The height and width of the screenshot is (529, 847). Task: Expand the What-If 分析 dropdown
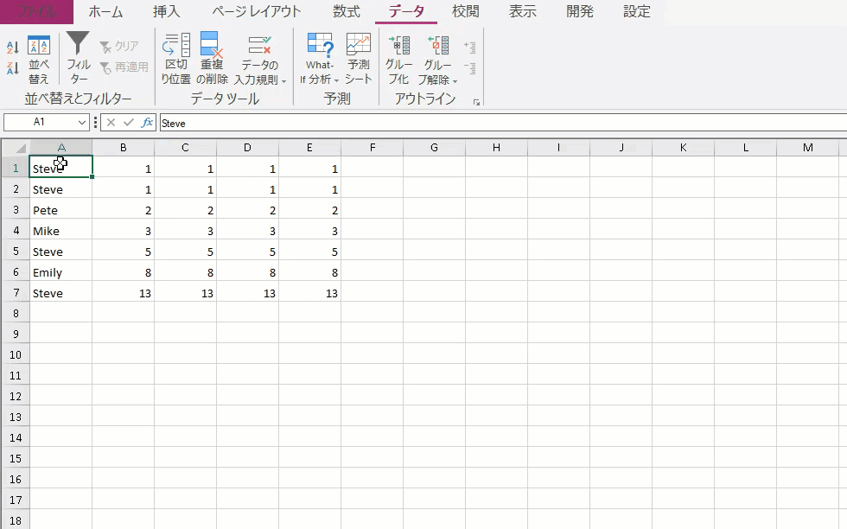336,80
